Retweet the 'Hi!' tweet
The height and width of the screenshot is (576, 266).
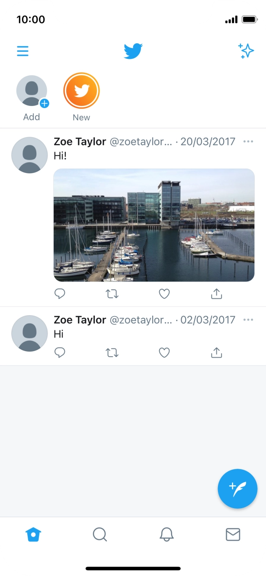pos(112,294)
